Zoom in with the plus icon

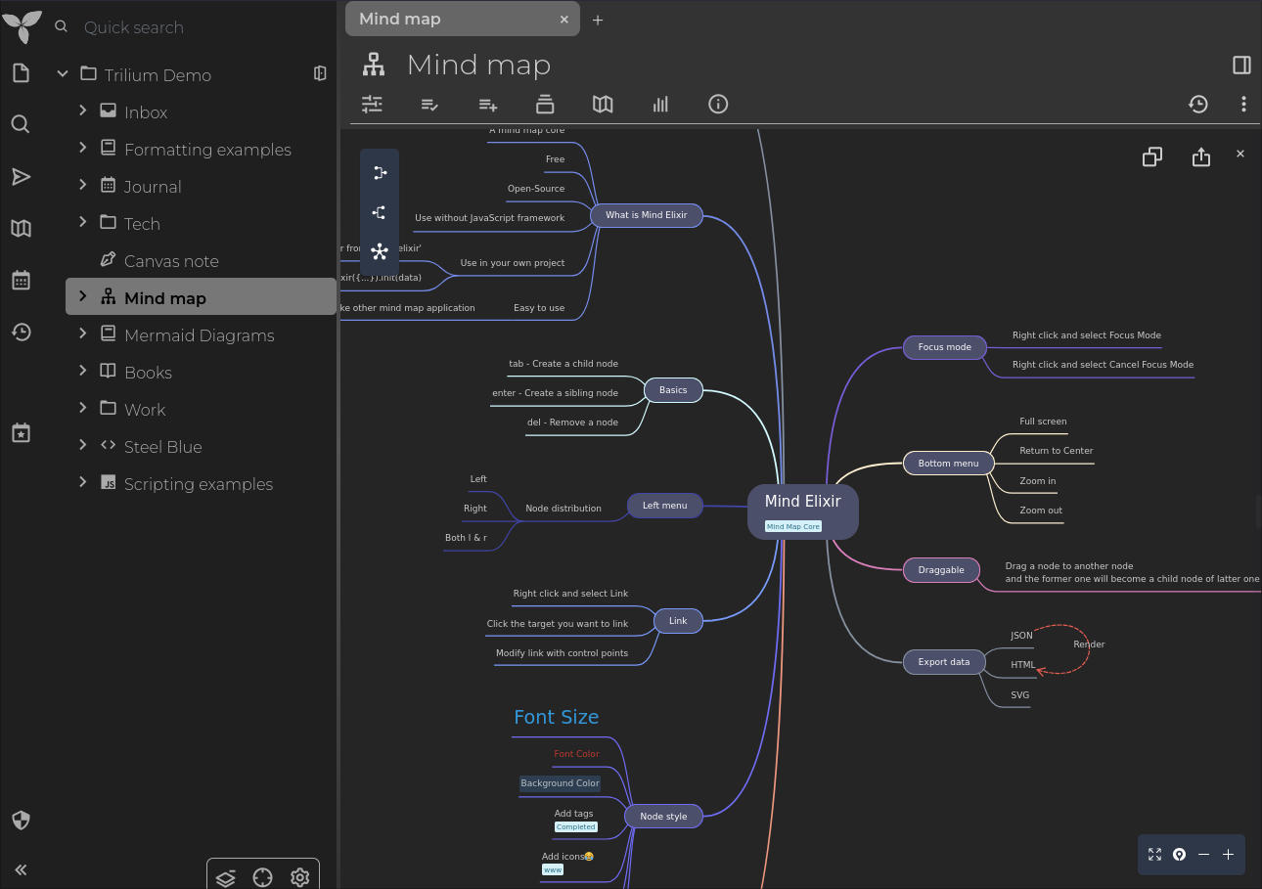[x=1228, y=854]
